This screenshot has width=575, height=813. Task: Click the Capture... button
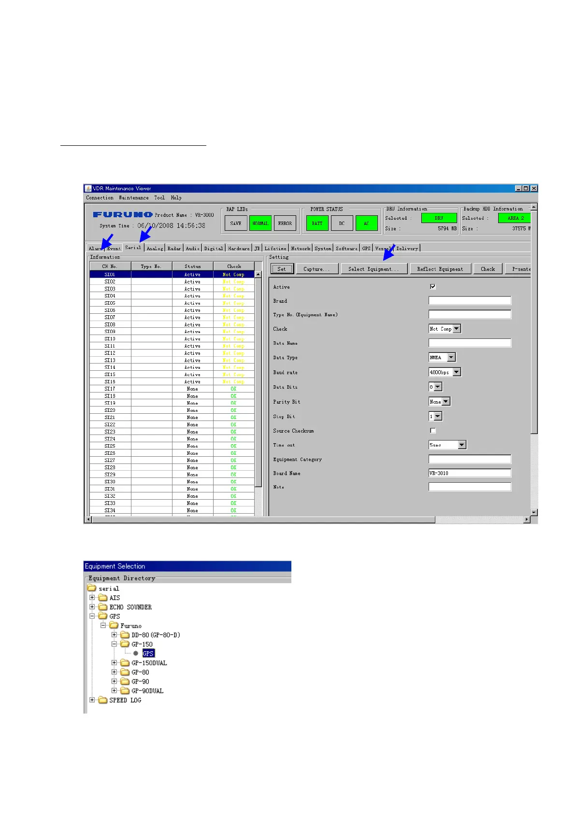pyautogui.click(x=316, y=269)
